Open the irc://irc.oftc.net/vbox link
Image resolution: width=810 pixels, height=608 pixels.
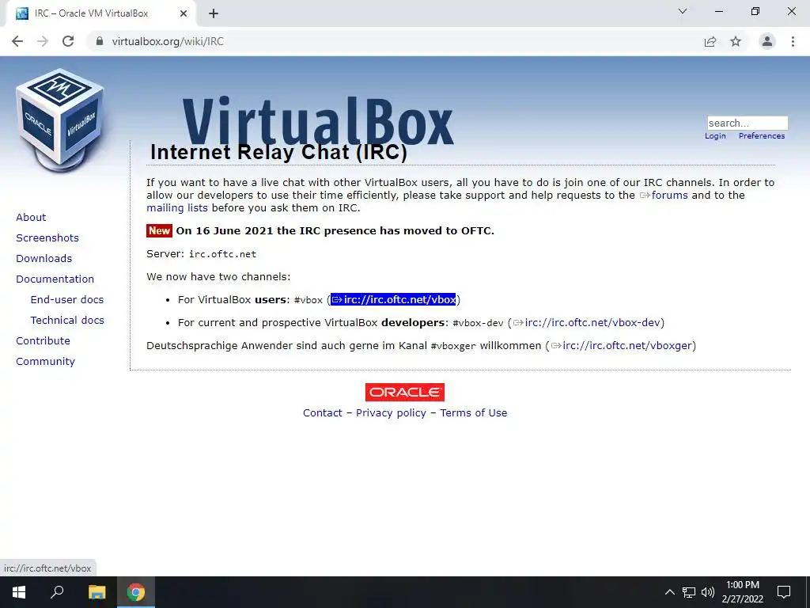click(x=394, y=299)
